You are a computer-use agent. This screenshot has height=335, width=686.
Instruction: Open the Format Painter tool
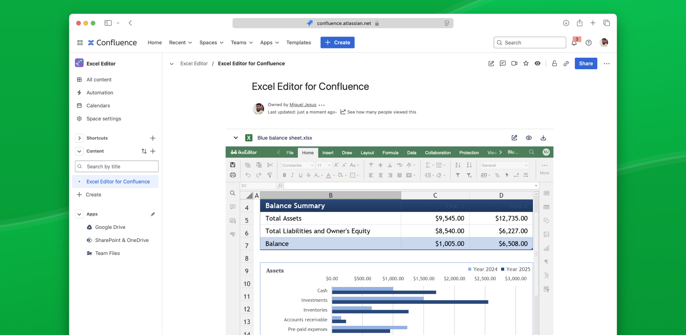pyautogui.click(x=270, y=175)
